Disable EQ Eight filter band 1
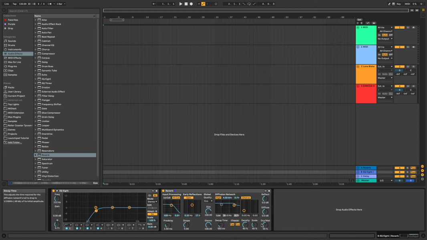 [67, 228]
